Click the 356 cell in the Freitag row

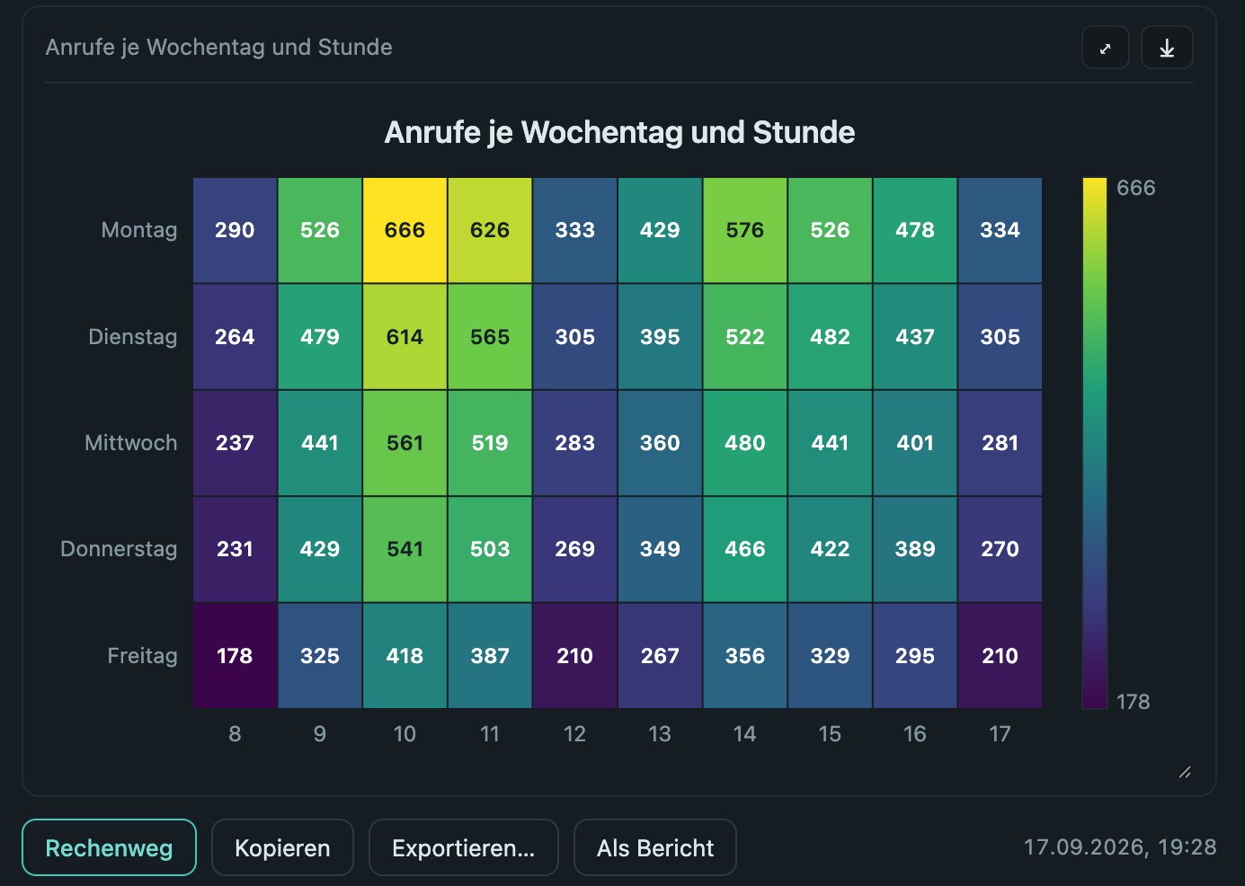pos(745,656)
